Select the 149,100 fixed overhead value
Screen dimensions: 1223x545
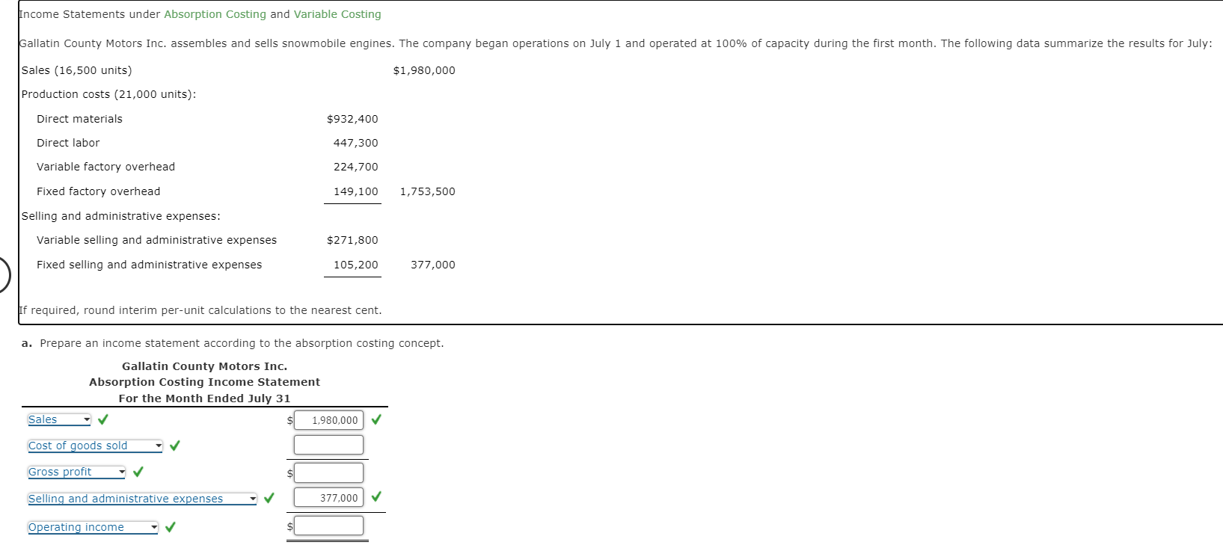pos(356,191)
